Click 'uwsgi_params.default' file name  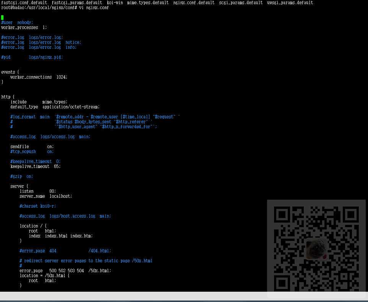(x=290, y=3)
